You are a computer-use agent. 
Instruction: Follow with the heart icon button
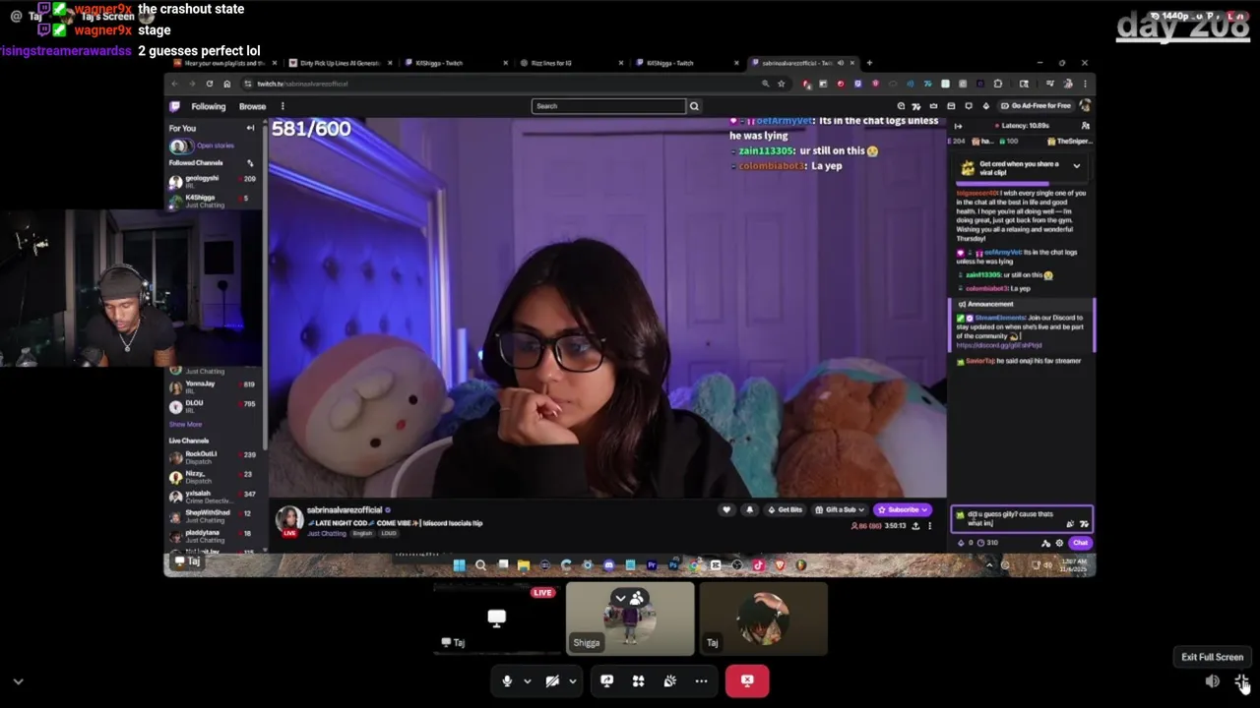(x=726, y=509)
